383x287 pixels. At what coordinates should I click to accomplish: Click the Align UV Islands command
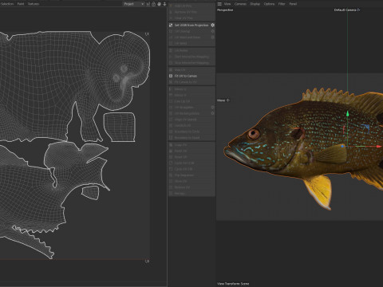183,120
